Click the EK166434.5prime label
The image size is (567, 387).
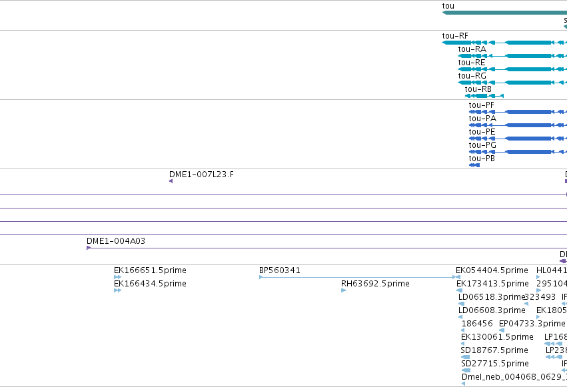coord(150,284)
